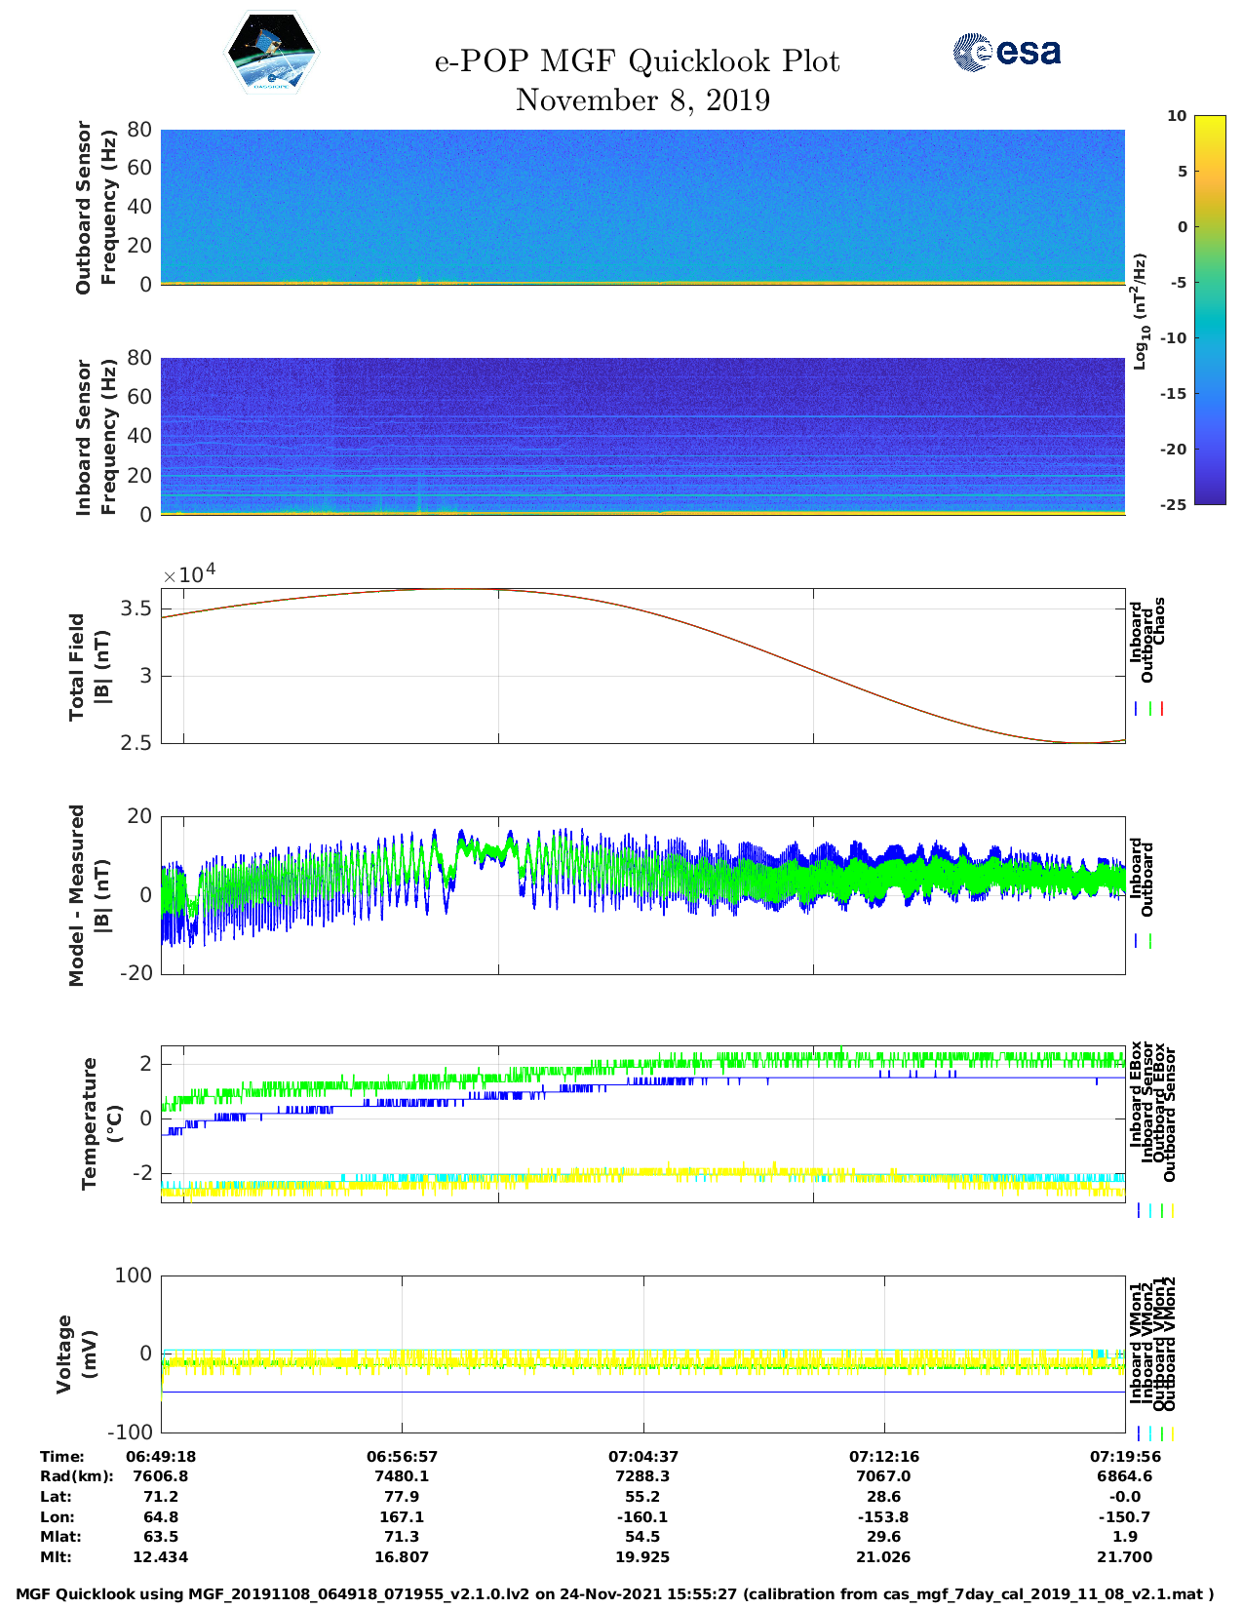Click the Total Field legend color markers

pyautogui.click(x=1149, y=709)
